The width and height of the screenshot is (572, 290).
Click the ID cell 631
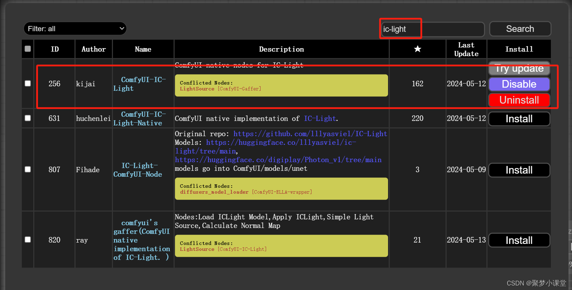pyautogui.click(x=54, y=118)
